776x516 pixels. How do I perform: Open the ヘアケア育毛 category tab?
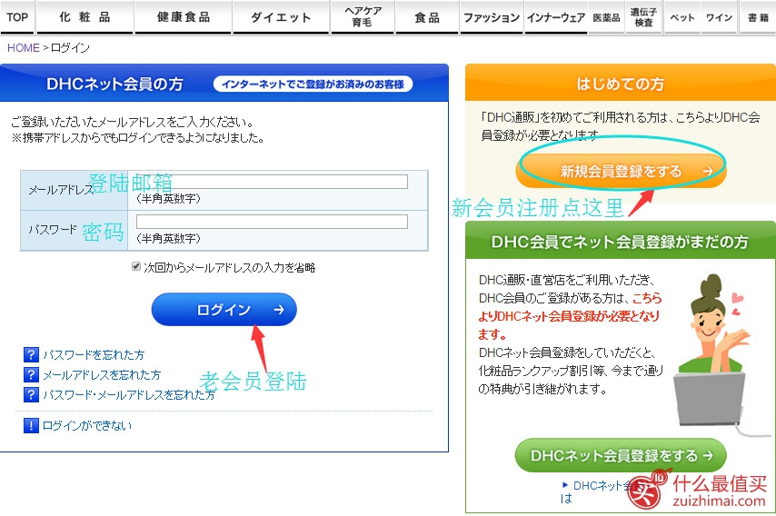(x=363, y=17)
